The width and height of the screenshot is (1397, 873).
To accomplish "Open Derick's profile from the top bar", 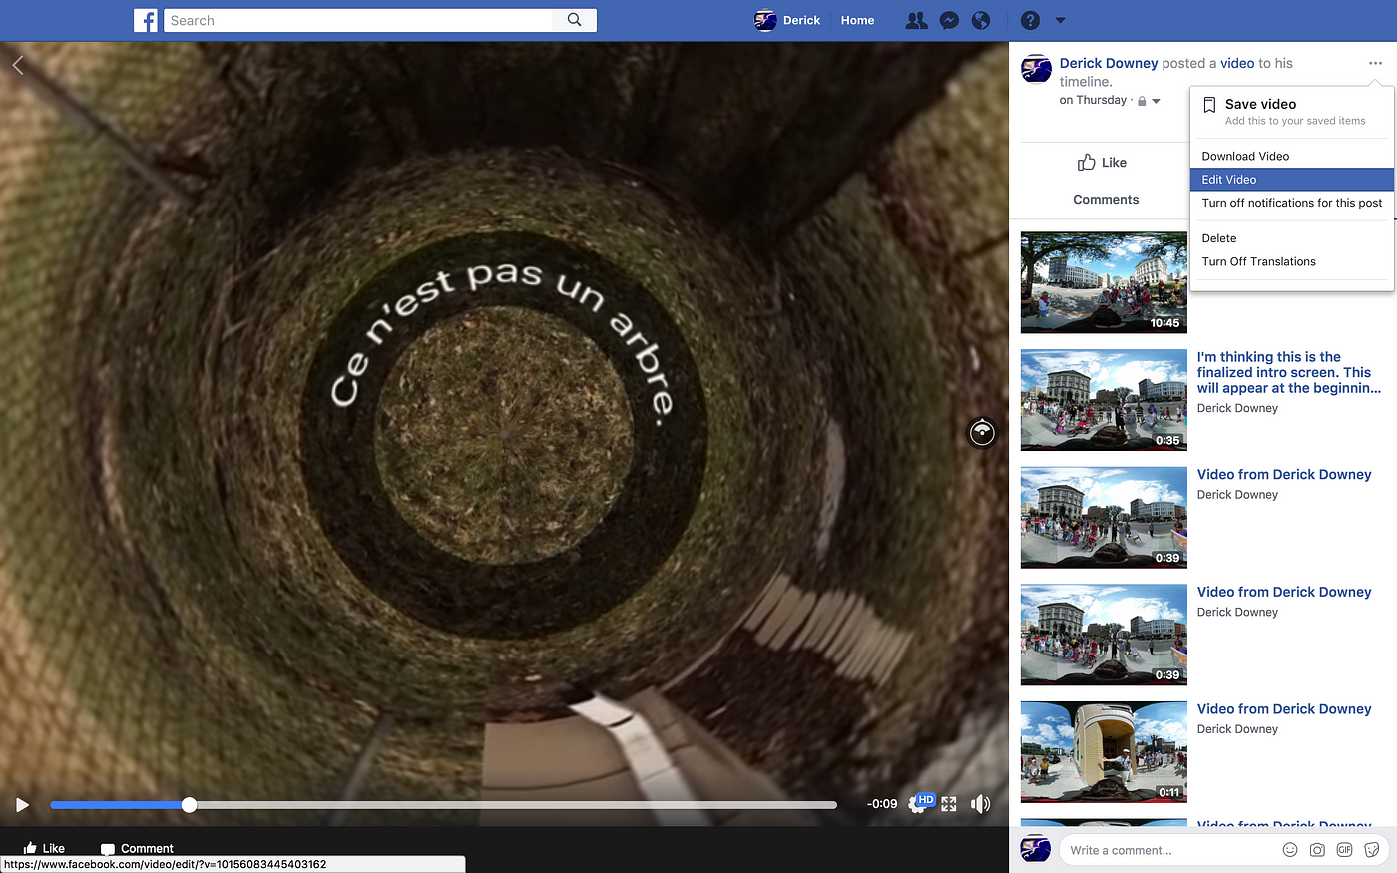I will click(787, 20).
